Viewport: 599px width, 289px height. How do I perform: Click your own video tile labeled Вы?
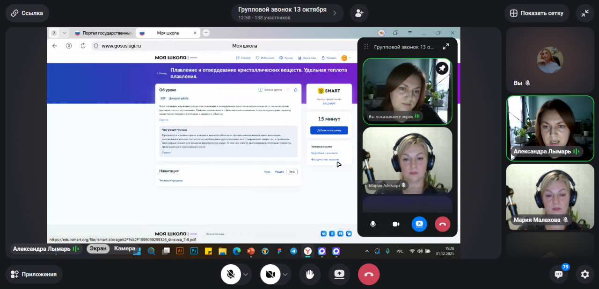pos(549,60)
